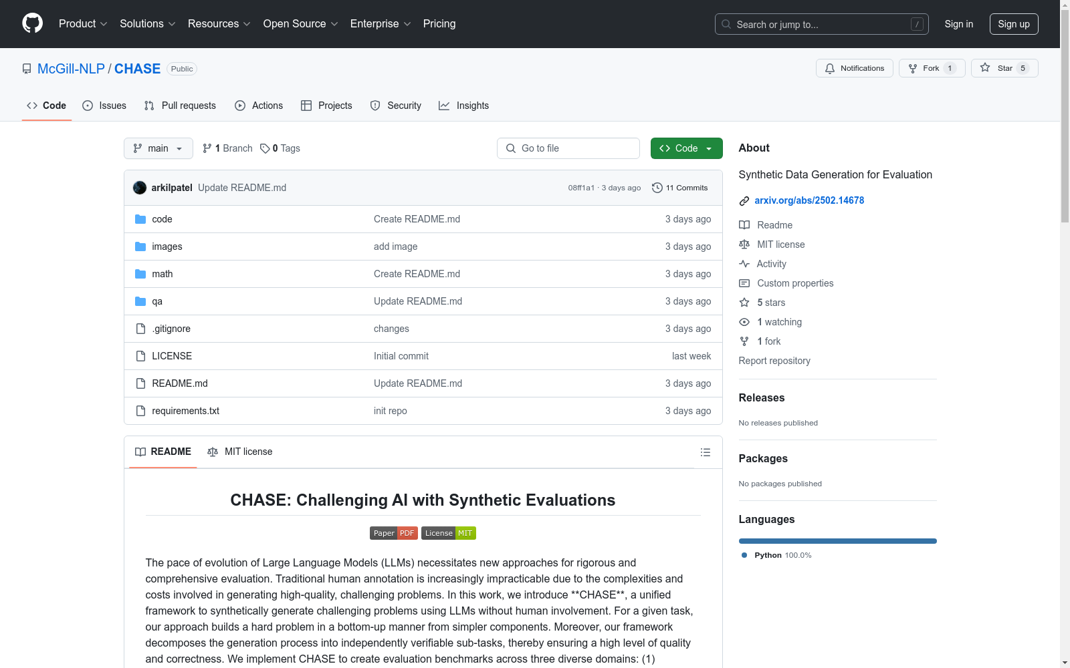The width and height of the screenshot is (1070, 668).
Task: Expand the Product menu
Action: (x=83, y=23)
